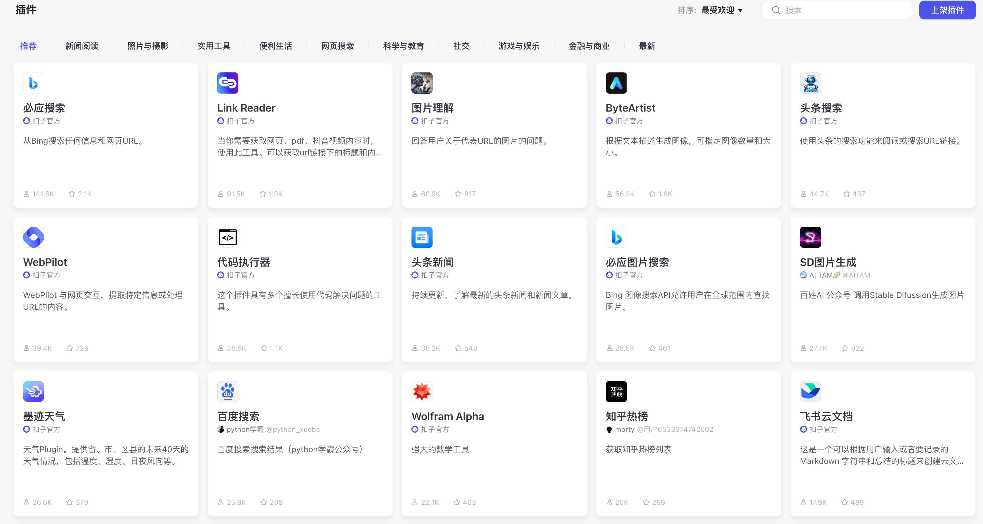
Task: Click the ByteArtist plugin icon
Action: [x=616, y=83]
